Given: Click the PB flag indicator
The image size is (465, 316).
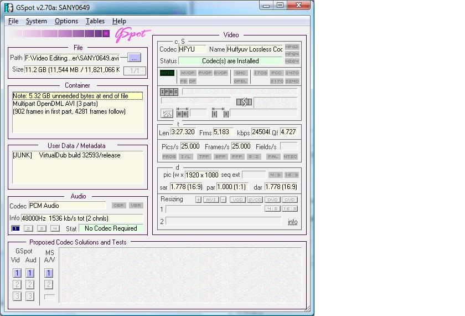Looking at the screenshot, I should click(x=184, y=81).
